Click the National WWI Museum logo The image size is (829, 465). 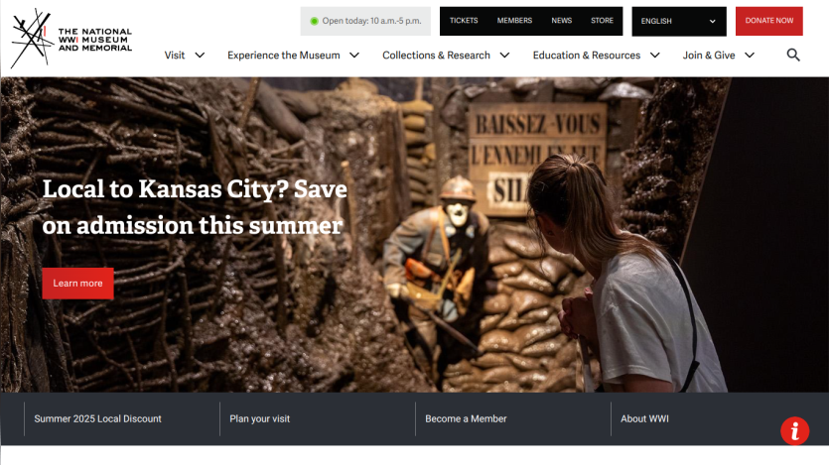coord(71,38)
